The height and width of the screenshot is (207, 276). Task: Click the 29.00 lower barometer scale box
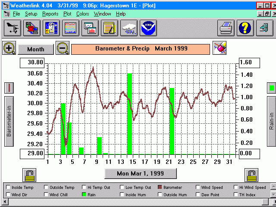(32, 154)
